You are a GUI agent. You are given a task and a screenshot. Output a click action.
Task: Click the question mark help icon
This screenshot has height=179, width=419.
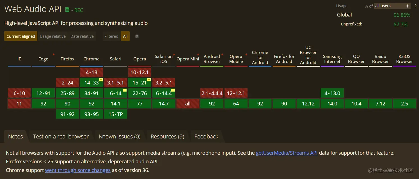[415, 6]
